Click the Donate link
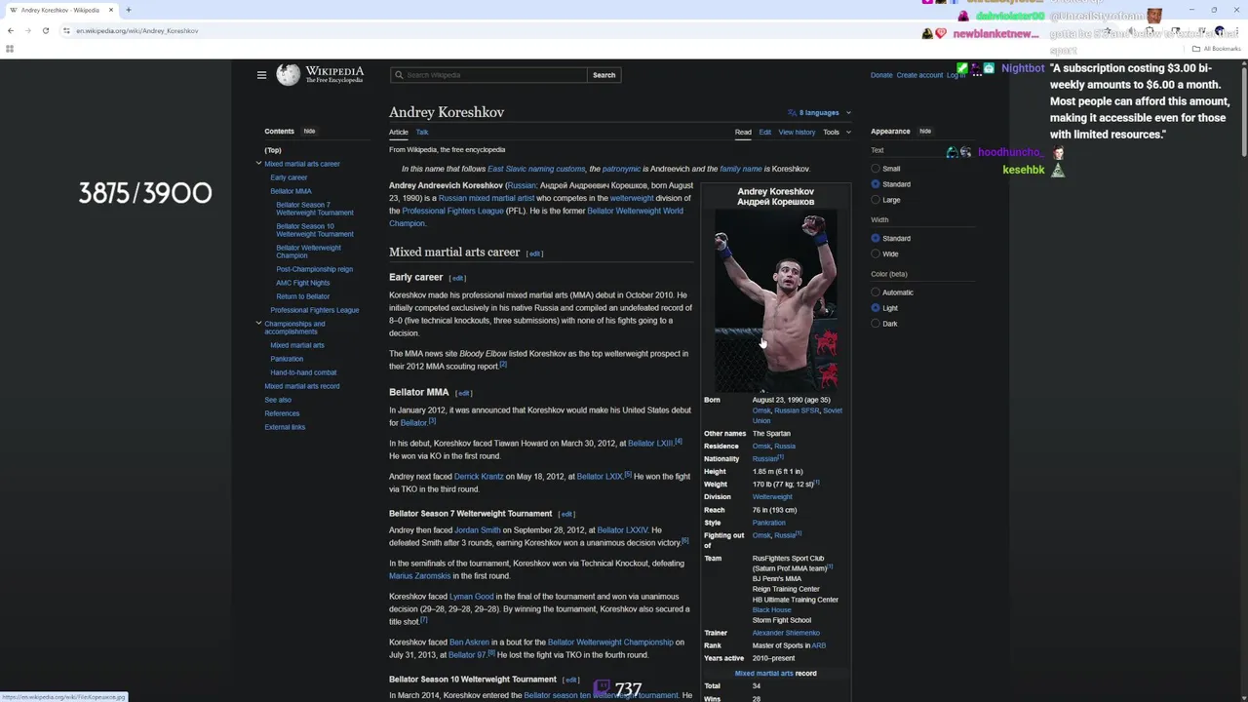The width and height of the screenshot is (1248, 702). click(881, 75)
